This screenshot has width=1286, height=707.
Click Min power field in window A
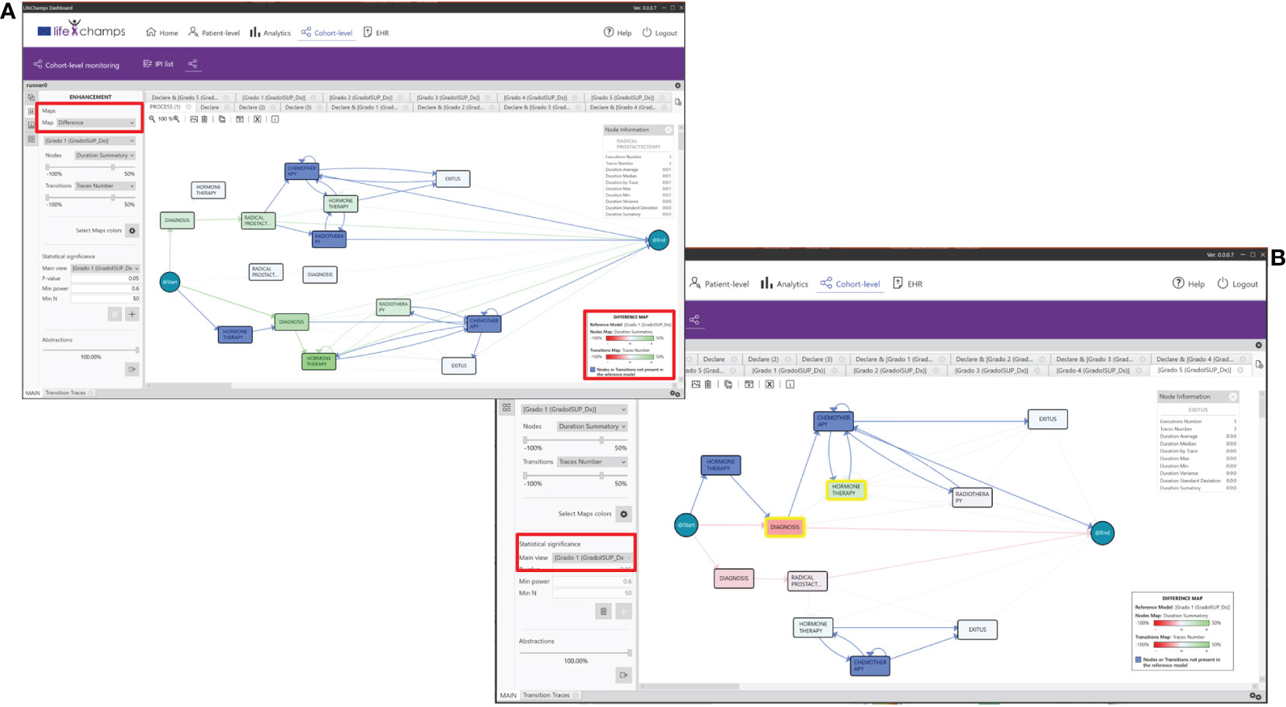pos(105,288)
